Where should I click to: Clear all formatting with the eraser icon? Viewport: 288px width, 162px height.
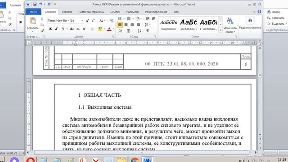coord(111,21)
